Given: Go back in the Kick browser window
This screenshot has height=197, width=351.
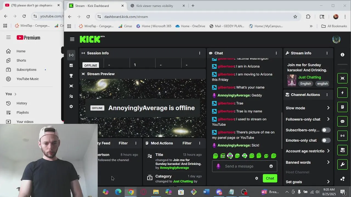Looking at the screenshot, I should coord(70,17).
